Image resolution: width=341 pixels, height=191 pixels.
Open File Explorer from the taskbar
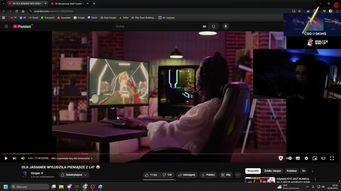pyautogui.click(x=61, y=187)
